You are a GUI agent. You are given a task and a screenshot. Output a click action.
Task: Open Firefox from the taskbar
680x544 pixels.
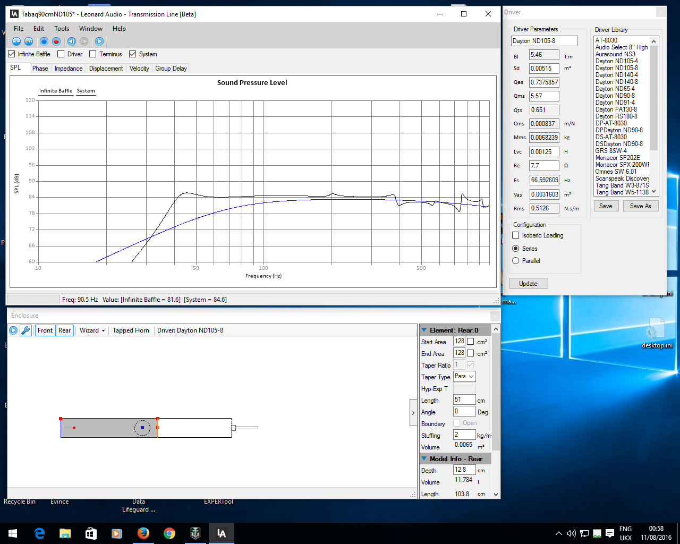coord(143,533)
